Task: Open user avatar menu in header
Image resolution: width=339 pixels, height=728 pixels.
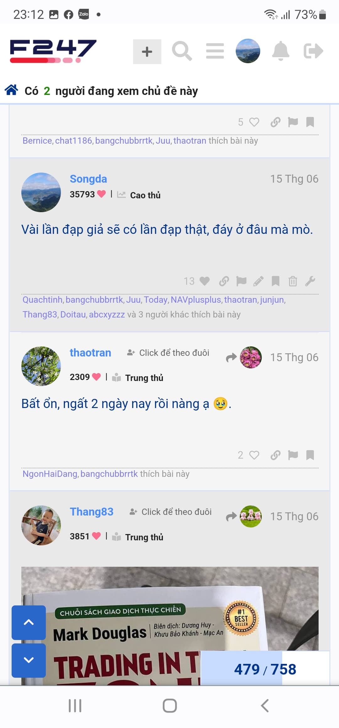Action: pos(248,51)
